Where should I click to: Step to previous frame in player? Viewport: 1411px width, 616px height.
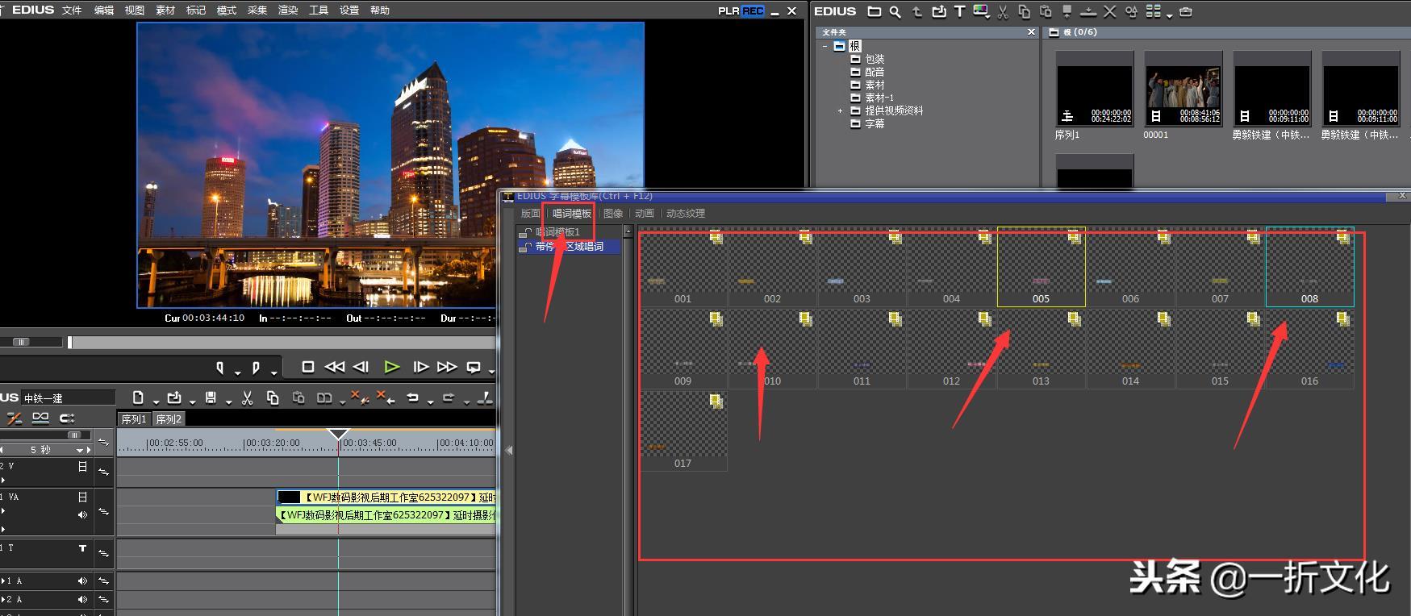tap(361, 367)
